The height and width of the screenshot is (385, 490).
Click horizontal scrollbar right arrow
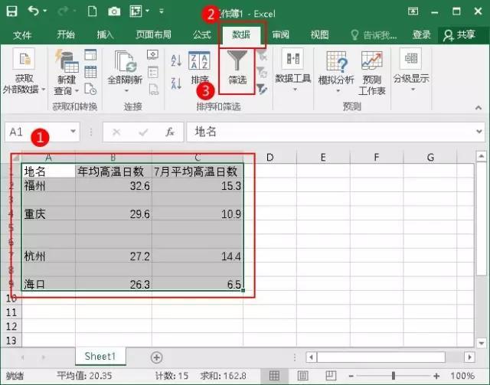point(469,357)
